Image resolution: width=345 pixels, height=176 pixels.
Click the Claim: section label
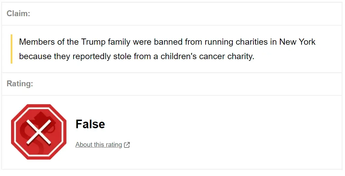pyautogui.click(x=18, y=13)
